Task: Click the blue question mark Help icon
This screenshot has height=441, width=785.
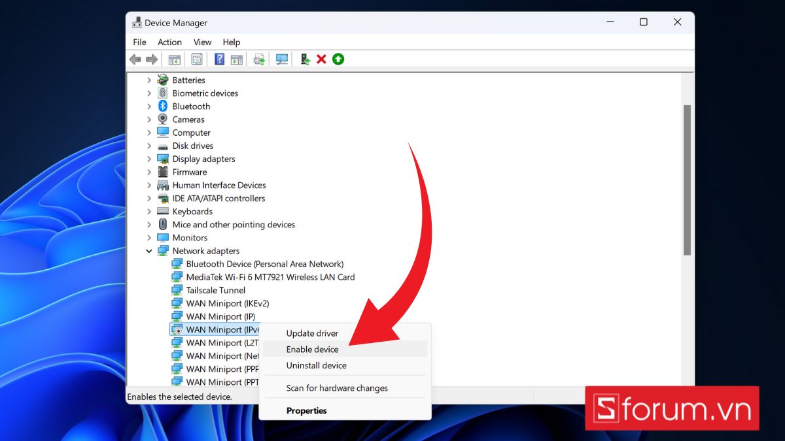Action: (220, 59)
